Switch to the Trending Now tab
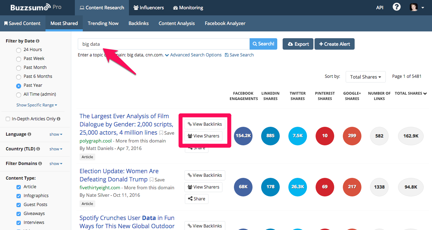 [103, 23]
